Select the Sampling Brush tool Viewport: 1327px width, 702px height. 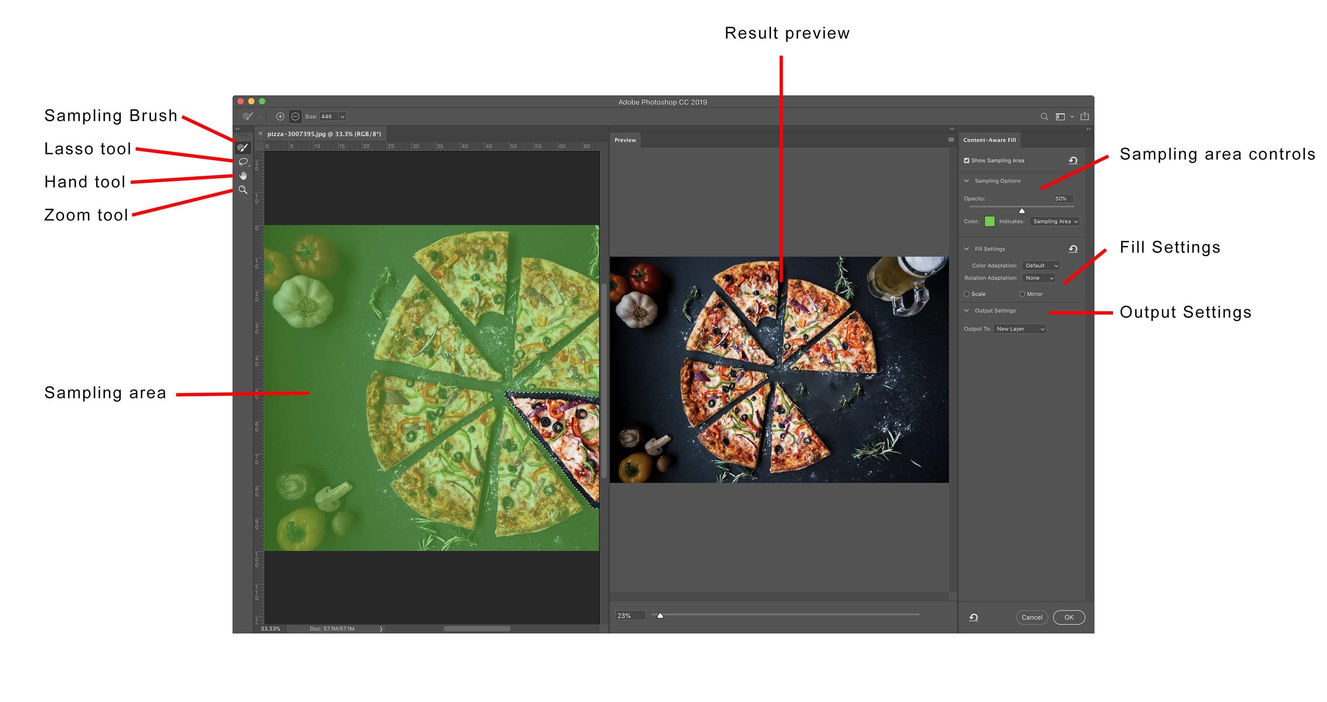pos(243,148)
